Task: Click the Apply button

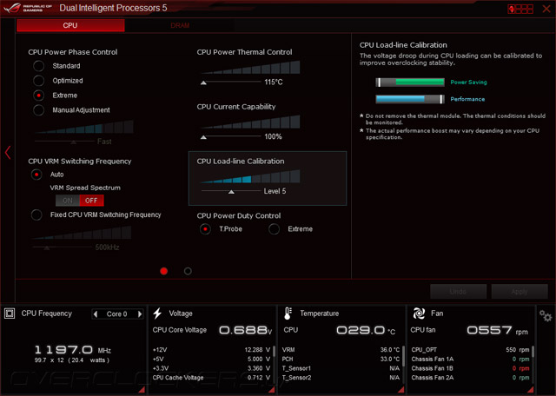Action: tap(520, 292)
